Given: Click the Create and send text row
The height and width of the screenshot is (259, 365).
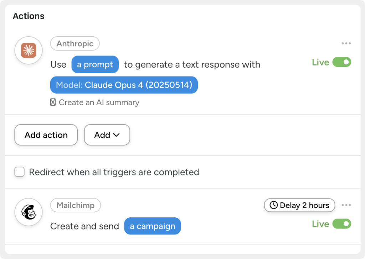Looking at the screenshot, I should (85, 226).
